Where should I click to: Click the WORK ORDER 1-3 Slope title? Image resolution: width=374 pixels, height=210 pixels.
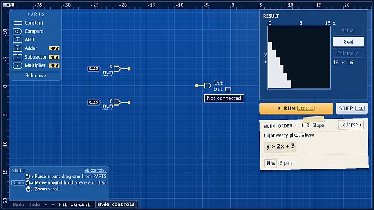click(294, 126)
